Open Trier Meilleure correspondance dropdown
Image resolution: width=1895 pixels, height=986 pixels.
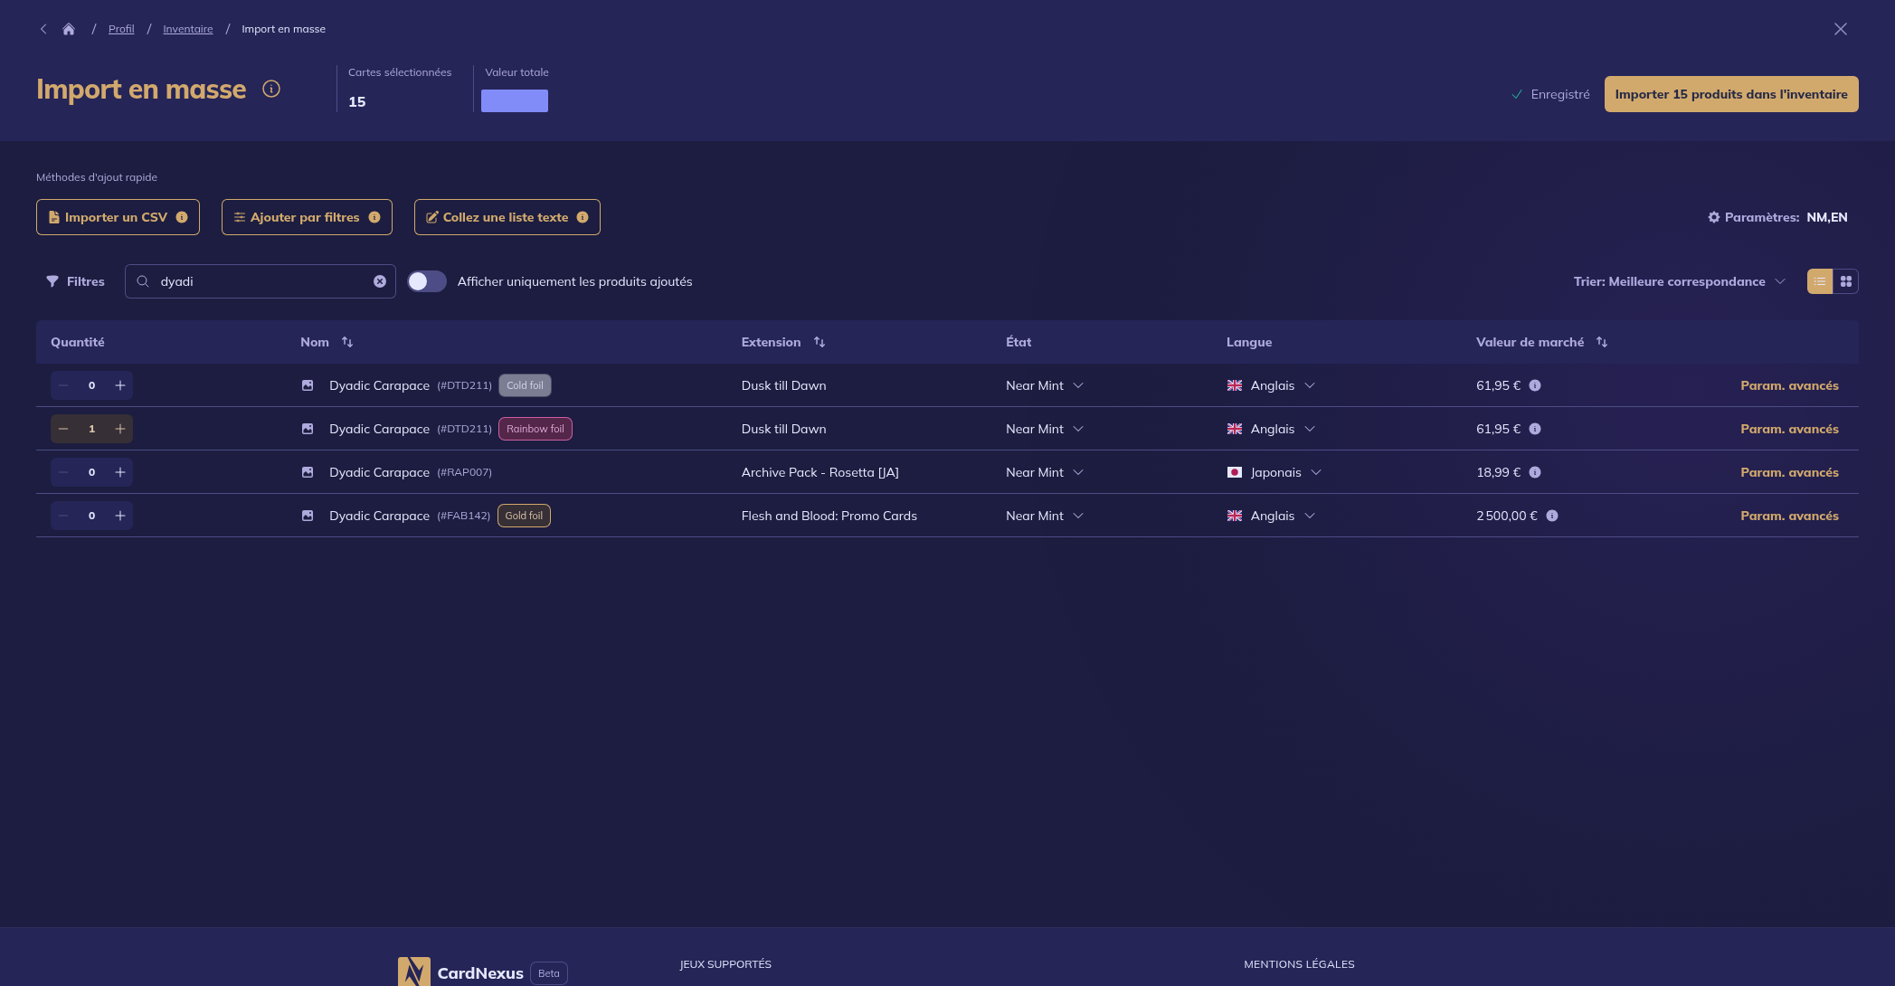coord(1679,281)
